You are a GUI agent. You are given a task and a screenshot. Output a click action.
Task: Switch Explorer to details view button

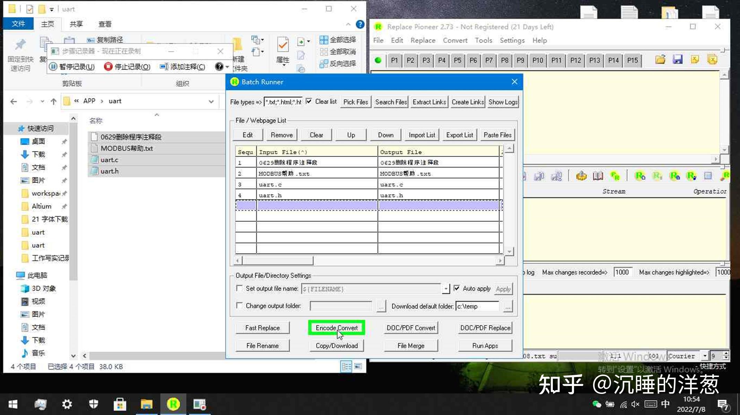[346, 366]
